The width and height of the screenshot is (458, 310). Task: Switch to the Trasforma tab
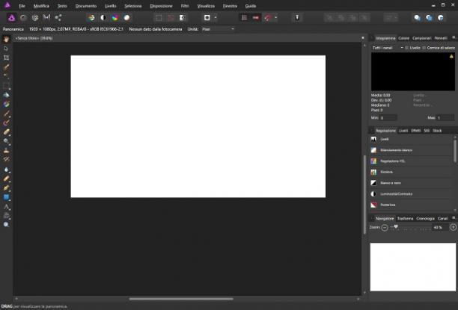point(405,218)
